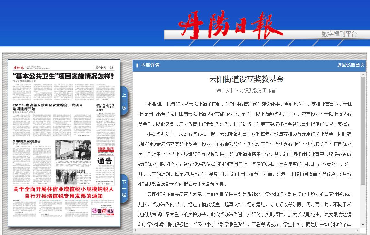The width and height of the screenshot is (370, 235).
Task: Click the 数字报刊平台 banner text
Action: 339,34
